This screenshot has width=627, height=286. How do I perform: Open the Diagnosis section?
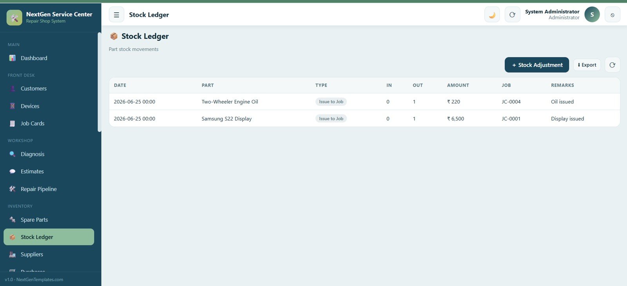49,154
